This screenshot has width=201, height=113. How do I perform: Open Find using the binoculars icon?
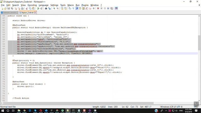tap(46, 8)
